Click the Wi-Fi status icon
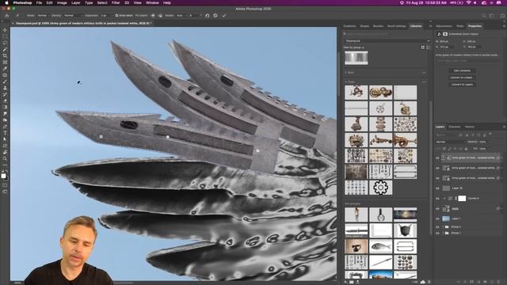 tap(468, 2)
